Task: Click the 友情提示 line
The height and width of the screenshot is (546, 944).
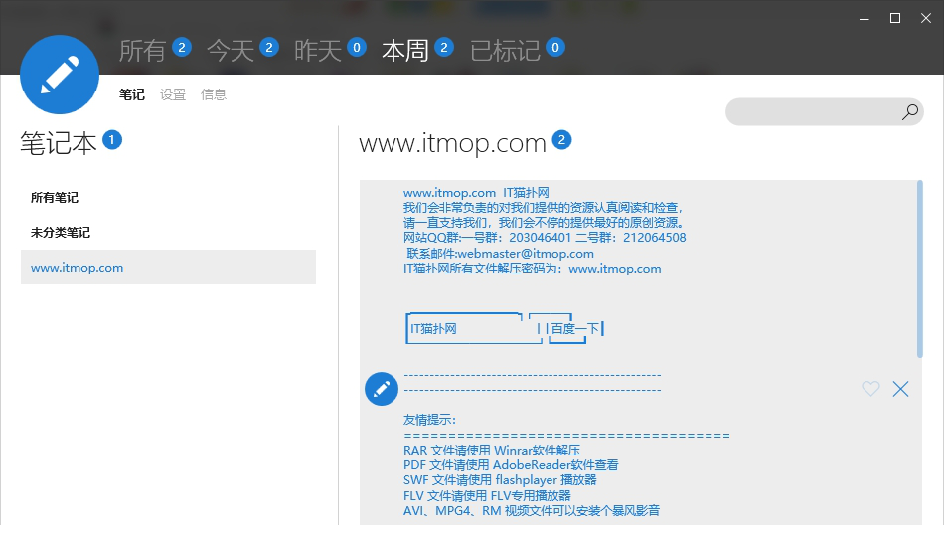Action: 430,420
